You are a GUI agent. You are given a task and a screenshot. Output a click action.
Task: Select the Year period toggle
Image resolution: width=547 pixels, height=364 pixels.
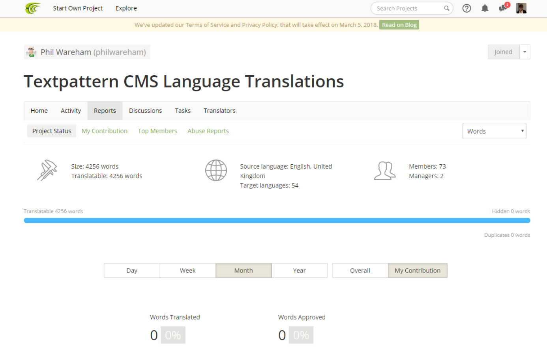[x=300, y=271]
